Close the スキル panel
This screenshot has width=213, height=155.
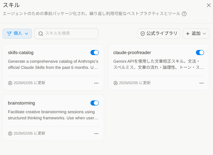coord(208,5)
